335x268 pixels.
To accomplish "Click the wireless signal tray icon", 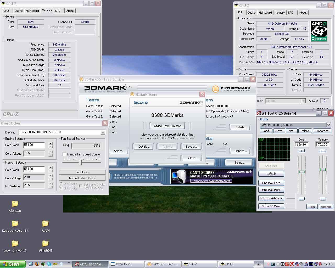I will pyautogui.click(x=311, y=264).
